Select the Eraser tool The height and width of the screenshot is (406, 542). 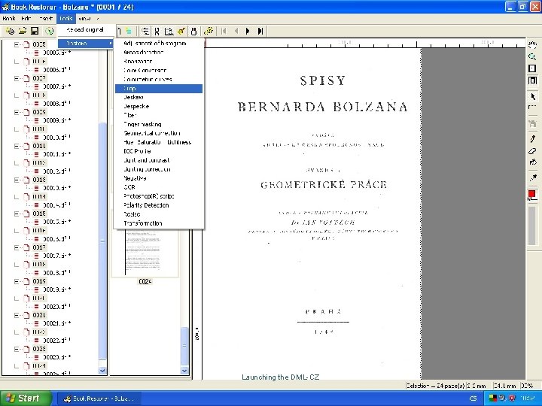coord(532,151)
